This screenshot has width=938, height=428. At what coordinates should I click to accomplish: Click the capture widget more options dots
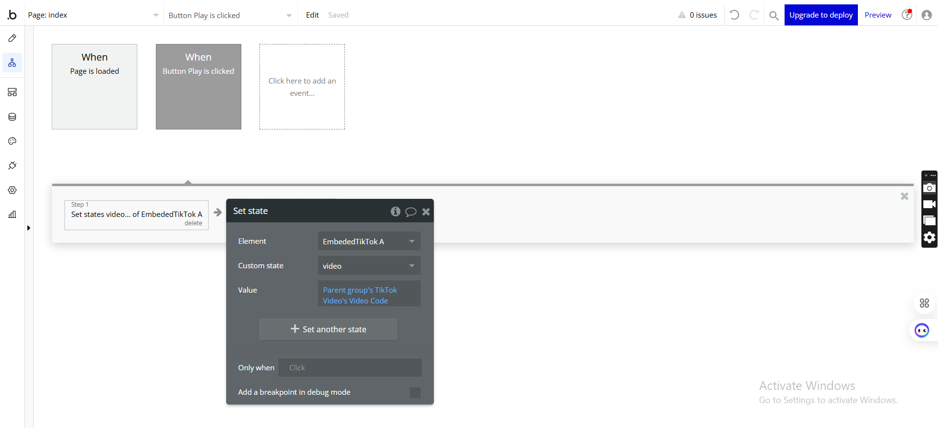(933, 175)
